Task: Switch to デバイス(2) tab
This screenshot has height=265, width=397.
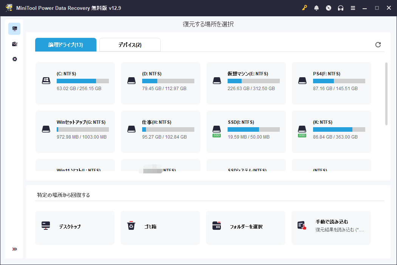Action: click(x=130, y=45)
